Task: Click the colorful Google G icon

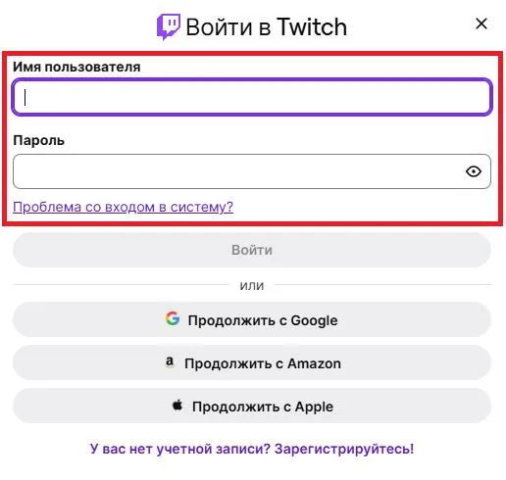Action: point(173,318)
